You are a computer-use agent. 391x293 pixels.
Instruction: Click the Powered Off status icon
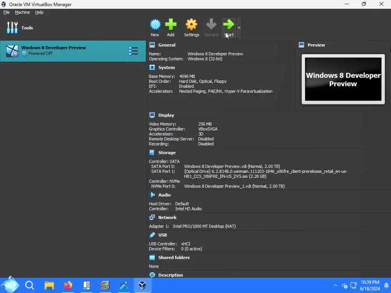(24, 53)
